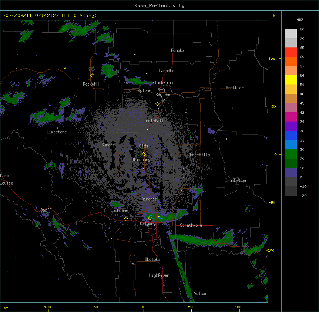
Task: Select the Sundre label
Action: [108, 145]
